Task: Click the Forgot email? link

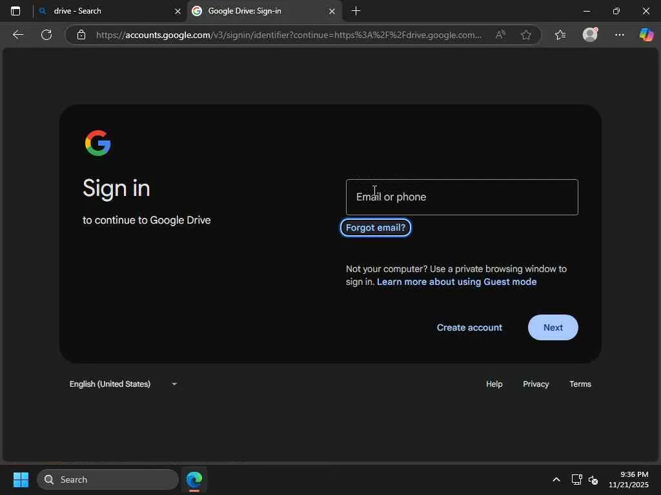Action: click(375, 228)
